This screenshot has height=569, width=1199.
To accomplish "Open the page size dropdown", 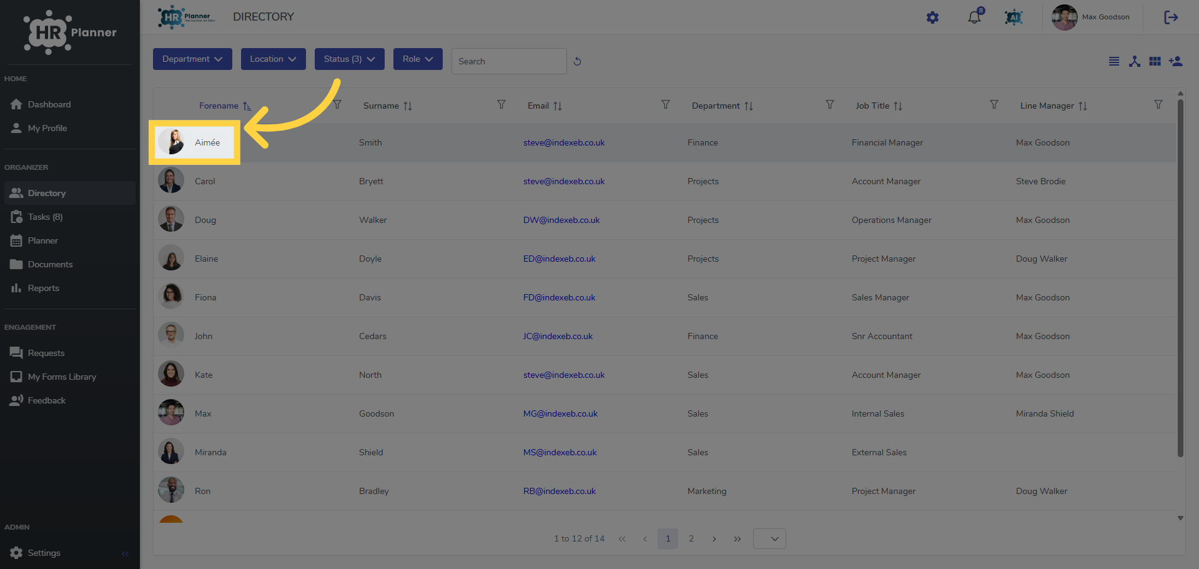I will point(769,538).
